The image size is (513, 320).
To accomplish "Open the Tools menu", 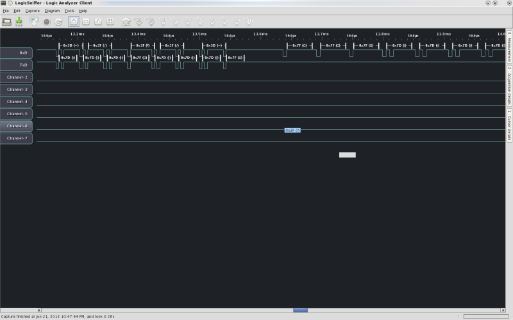I will (69, 11).
